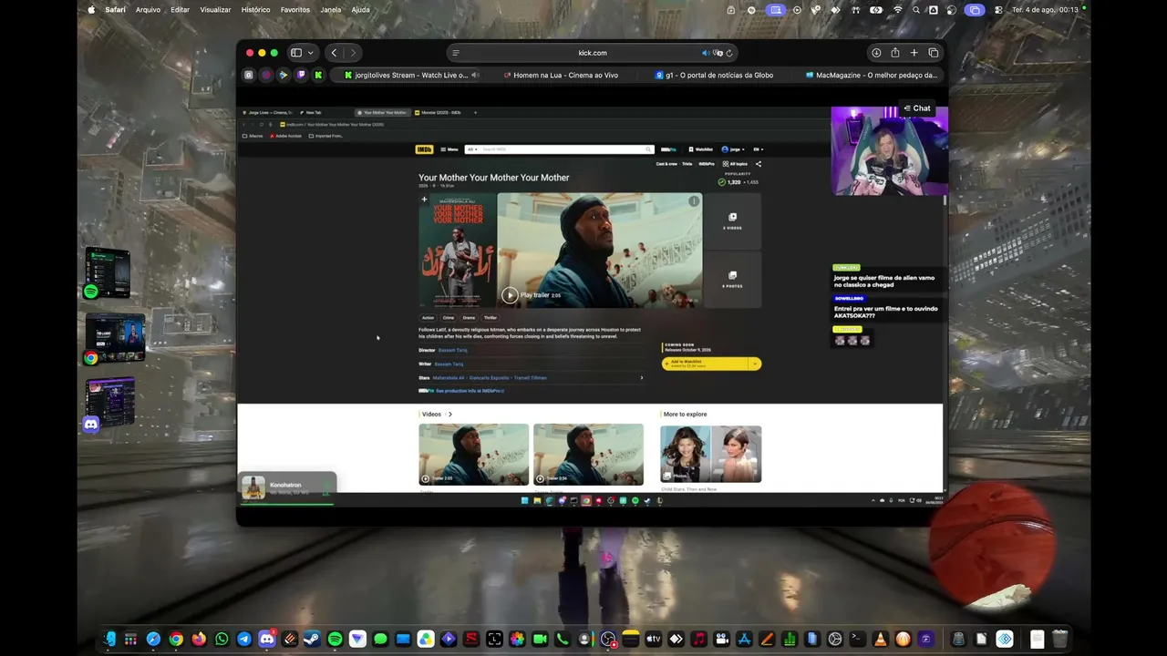Share the IMDb title page
This screenshot has width=1167, height=656.
coord(758,164)
